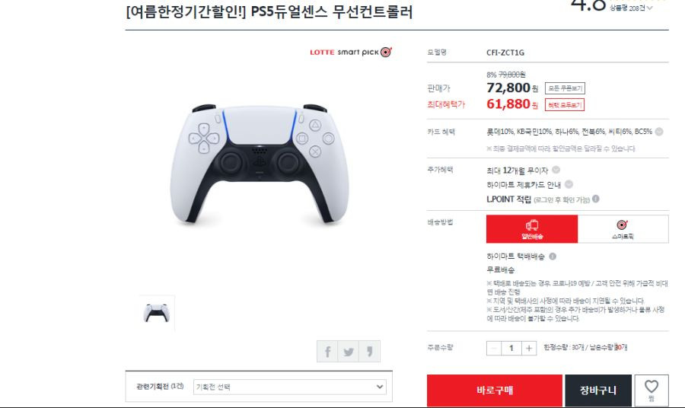Share product on Facebook icon
The image size is (685, 408).
[x=327, y=351]
